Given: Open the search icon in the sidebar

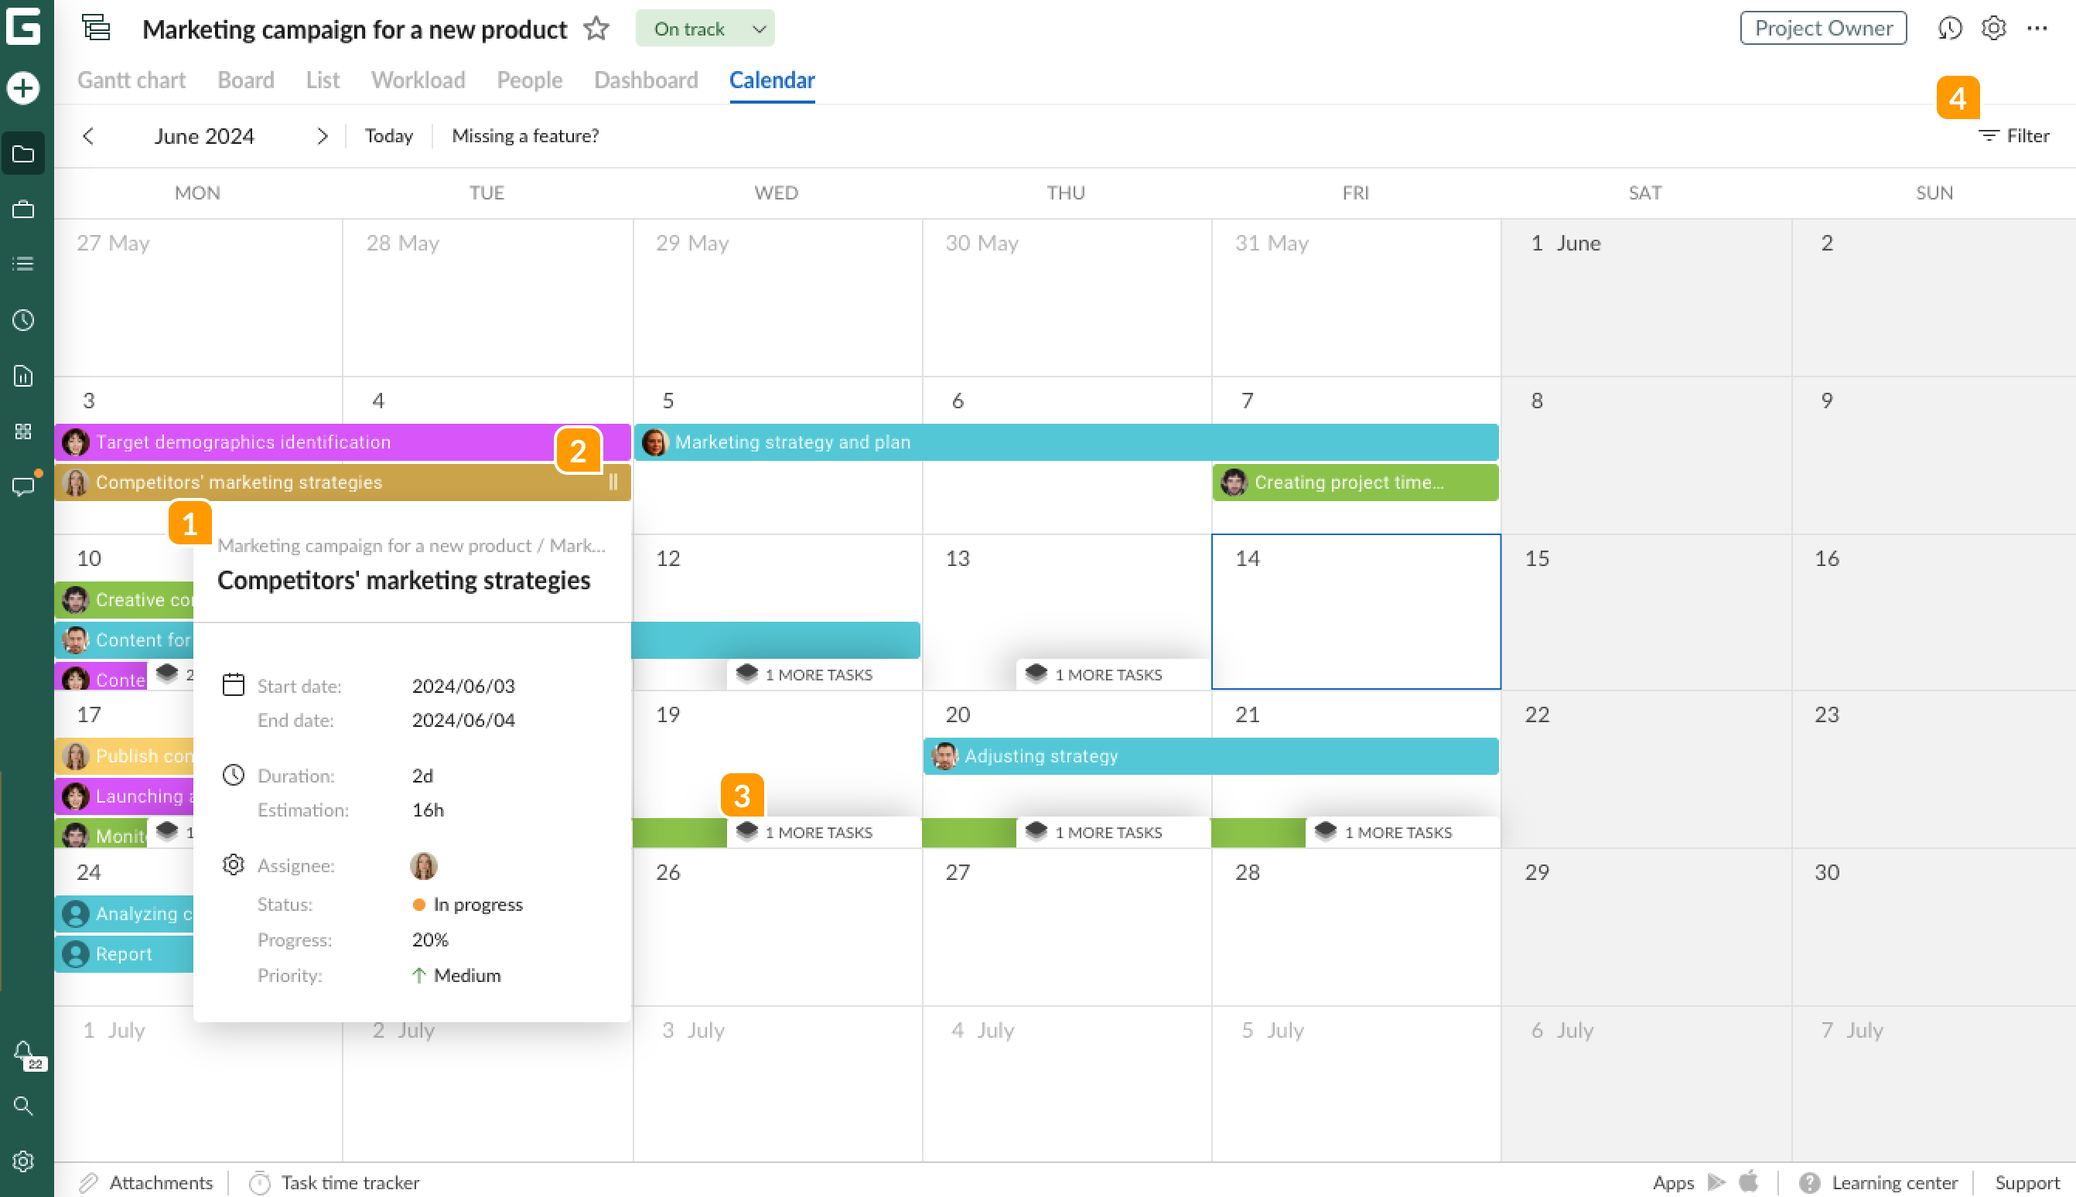Looking at the screenshot, I should tap(22, 1106).
